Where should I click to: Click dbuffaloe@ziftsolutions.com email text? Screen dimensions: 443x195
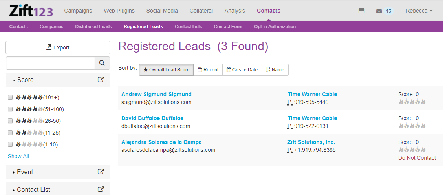click(x=156, y=126)
